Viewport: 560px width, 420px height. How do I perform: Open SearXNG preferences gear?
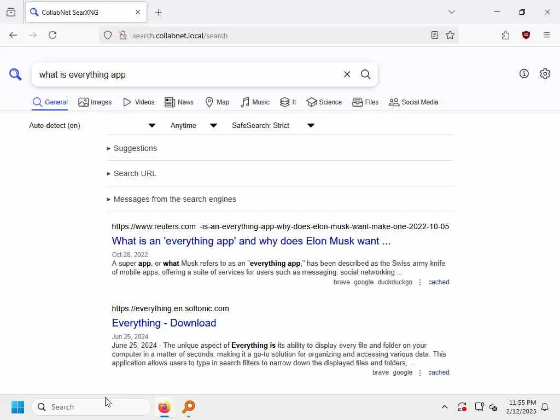pyautogui.click(x=545, y=74)
